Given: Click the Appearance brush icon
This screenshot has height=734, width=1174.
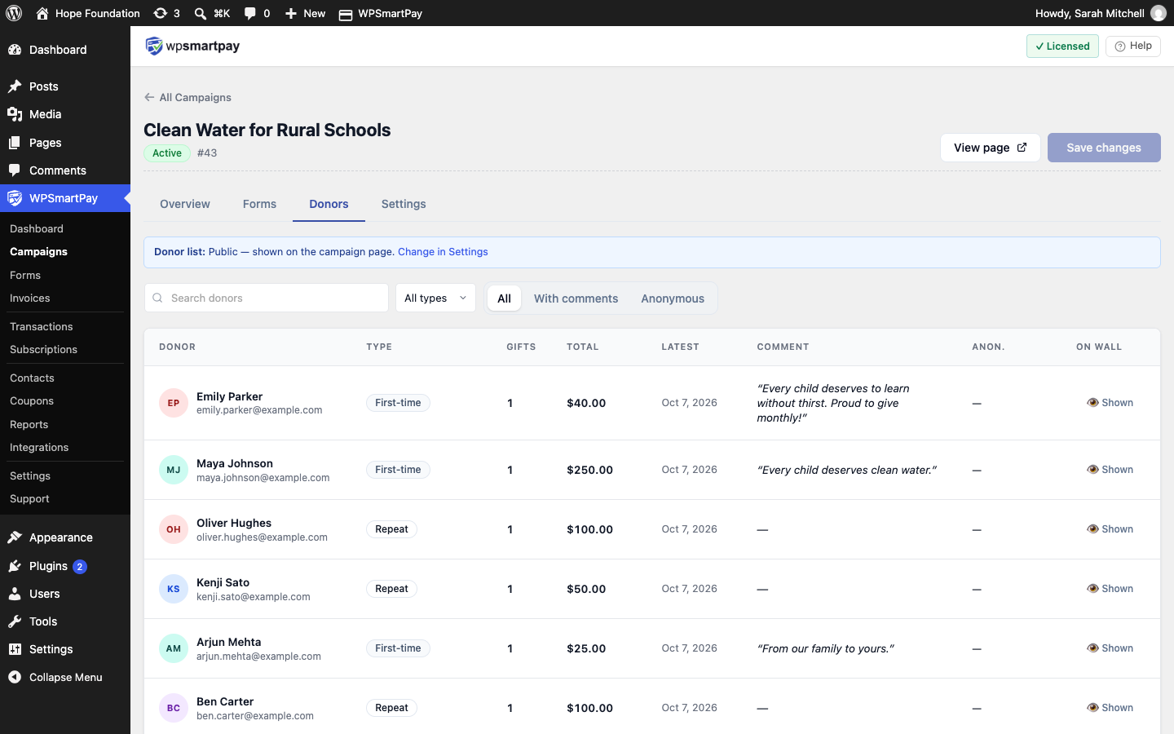Looking at the screenshot, I should point(15,537).
